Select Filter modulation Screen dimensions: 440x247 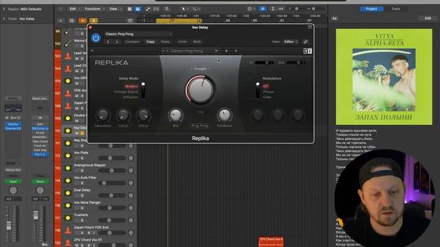click(267, 97)
